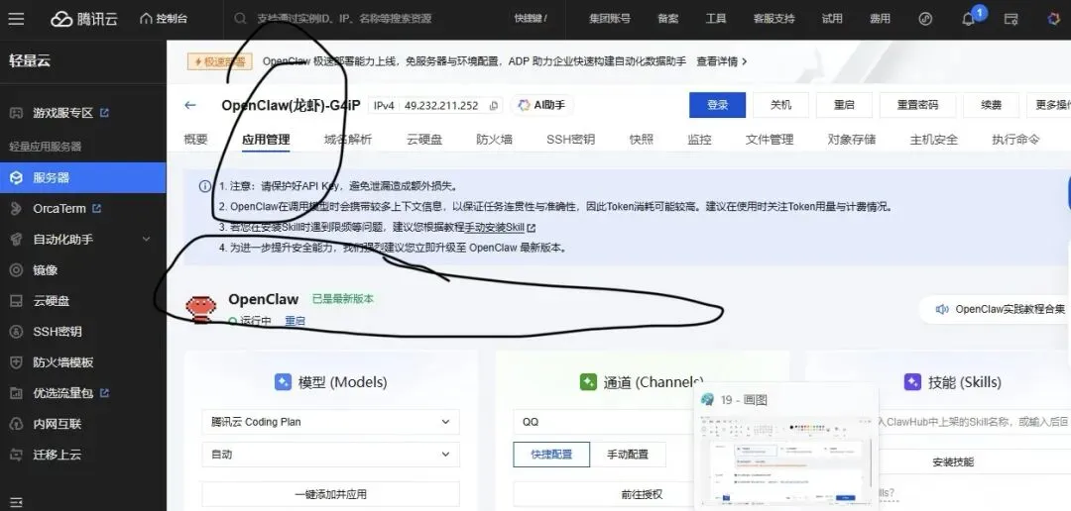Click the 重启 button next to 关机
Image resolution: width=1071 pixels, height=511 pixels.
844,105
